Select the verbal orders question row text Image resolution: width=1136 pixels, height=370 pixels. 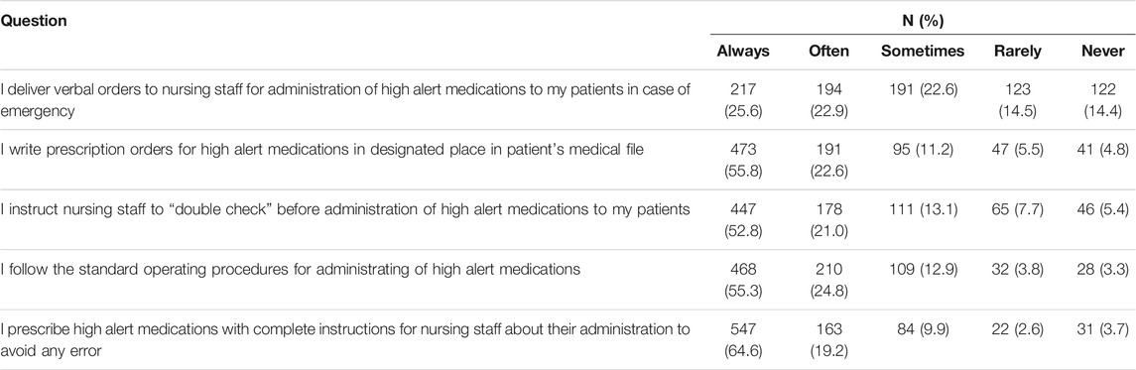(x=346, y=98)
